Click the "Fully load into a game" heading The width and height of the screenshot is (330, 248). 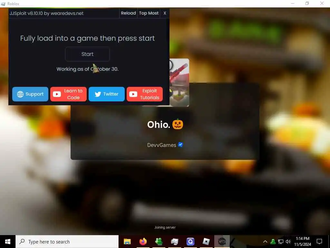coord(87,38)
